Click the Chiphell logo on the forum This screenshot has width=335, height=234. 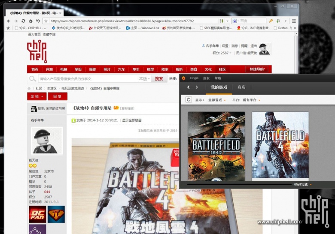[x=37, y=51]
